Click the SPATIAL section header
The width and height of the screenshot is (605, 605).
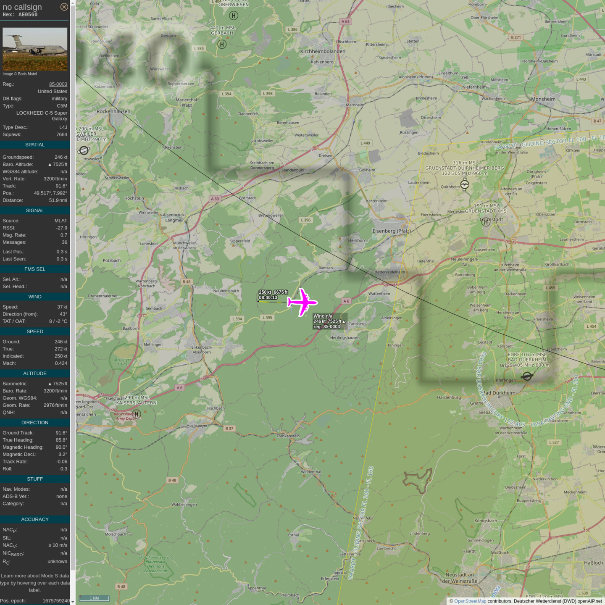(35, 145)
